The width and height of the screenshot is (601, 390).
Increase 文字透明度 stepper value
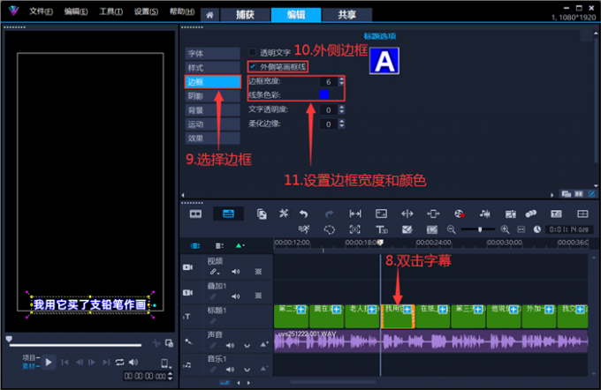(341, 108)
